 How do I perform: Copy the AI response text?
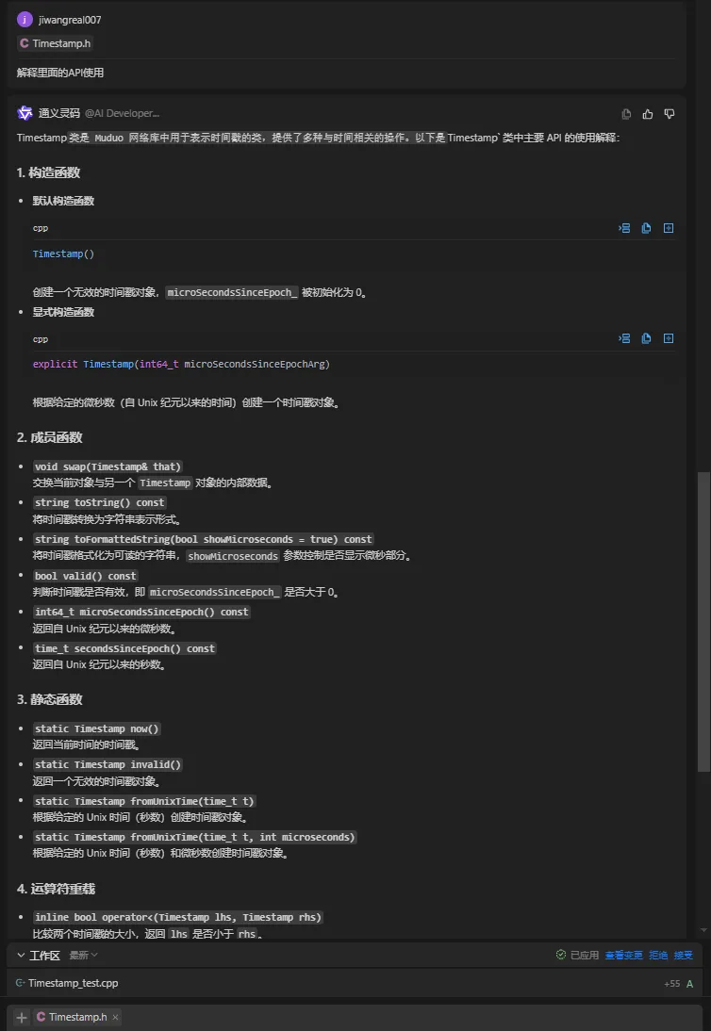point(626,114)
